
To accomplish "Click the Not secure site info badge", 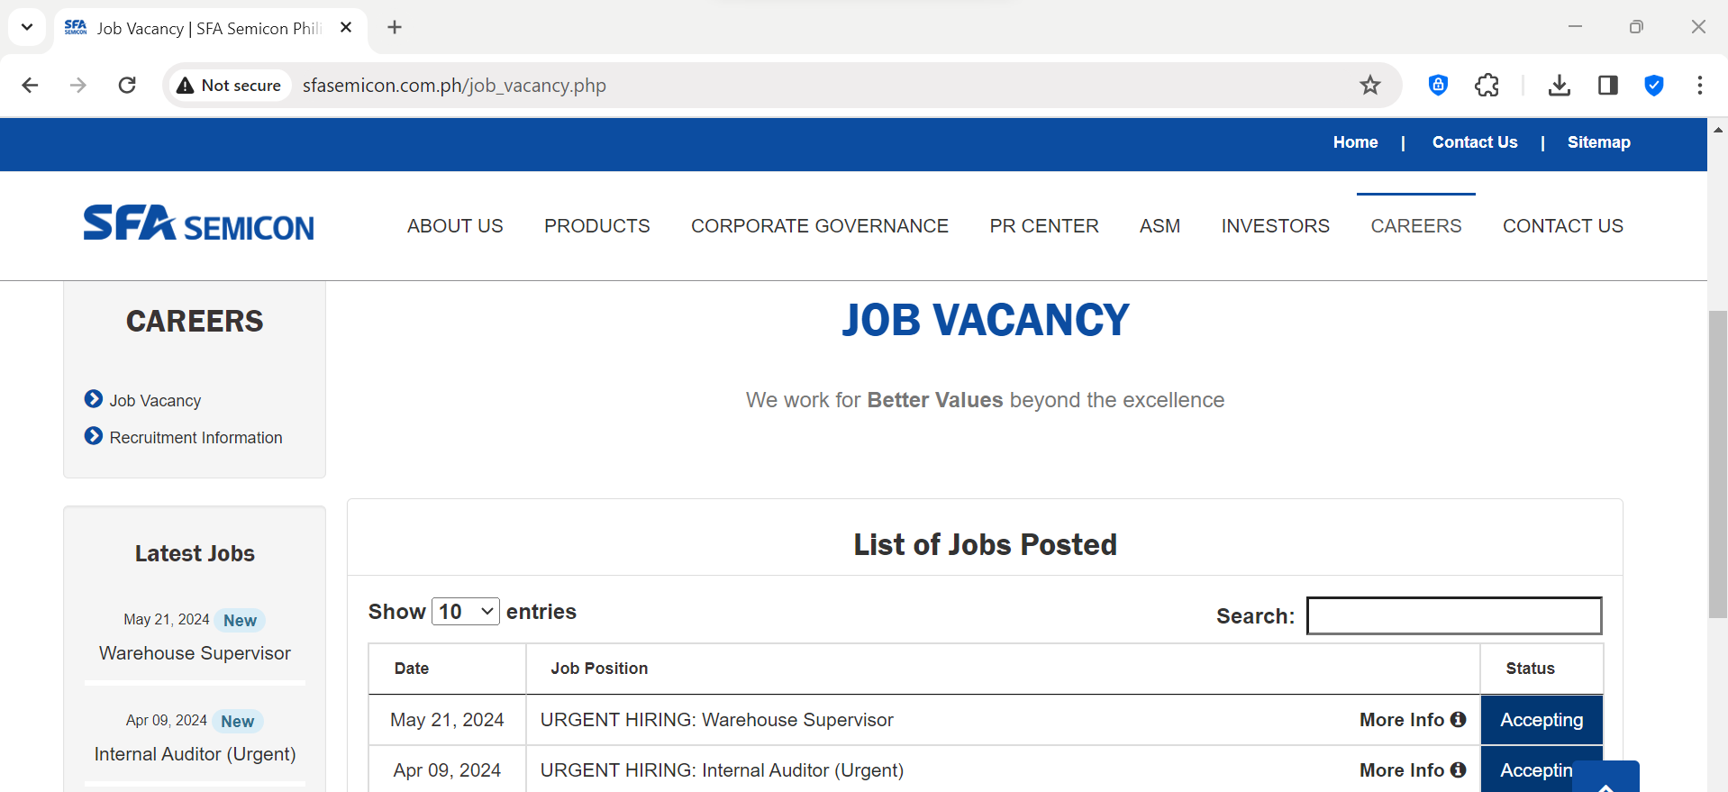I will (230, 86).
